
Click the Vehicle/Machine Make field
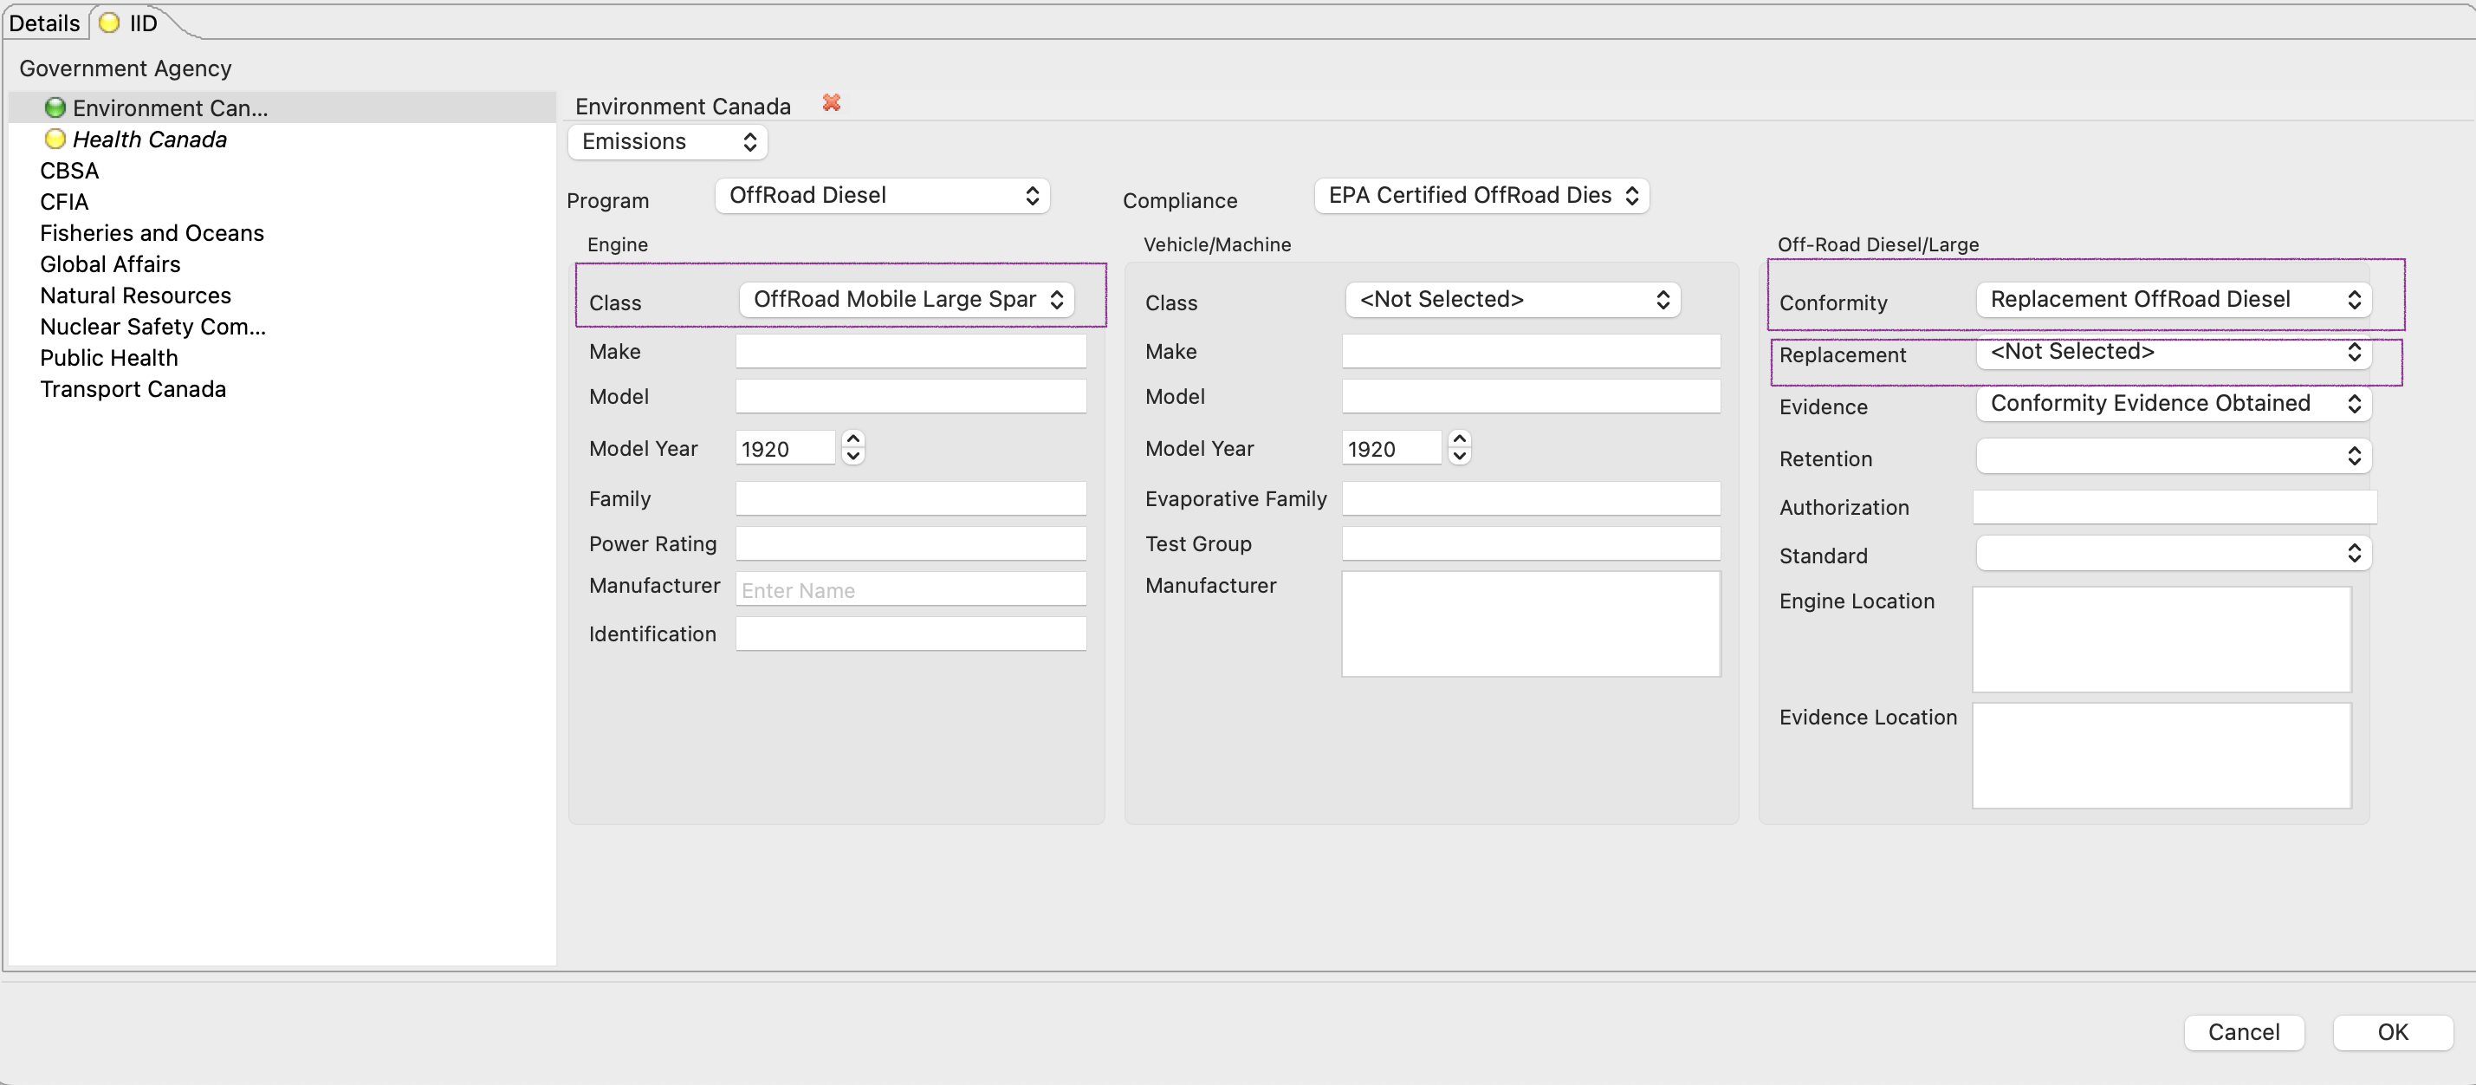[x=1531, y=351]
